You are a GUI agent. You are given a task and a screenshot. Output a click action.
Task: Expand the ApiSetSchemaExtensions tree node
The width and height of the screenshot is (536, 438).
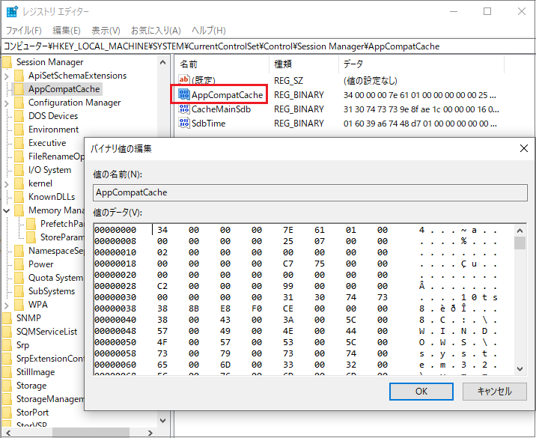7,76
